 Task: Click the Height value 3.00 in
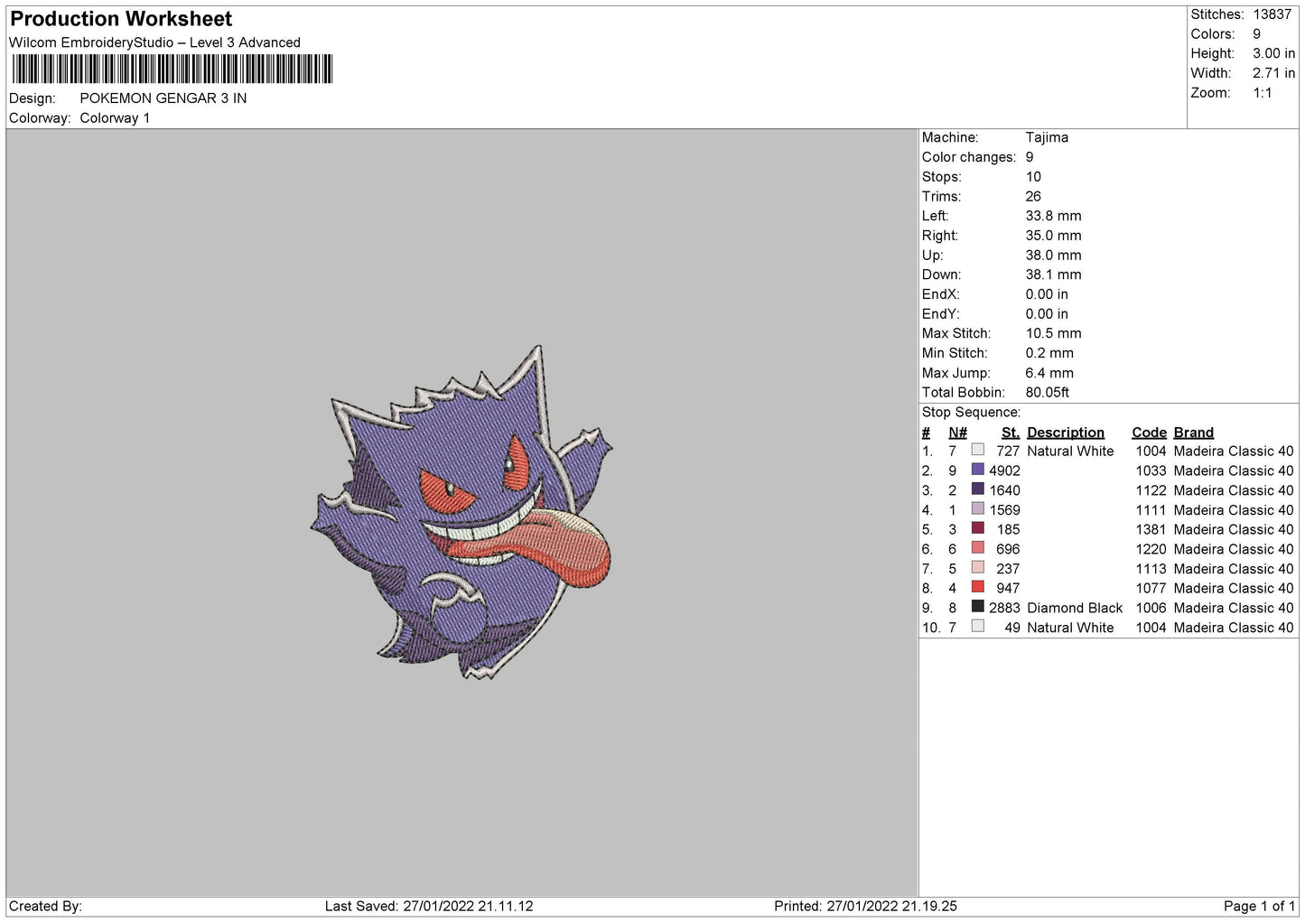(x=1273, y=53)
